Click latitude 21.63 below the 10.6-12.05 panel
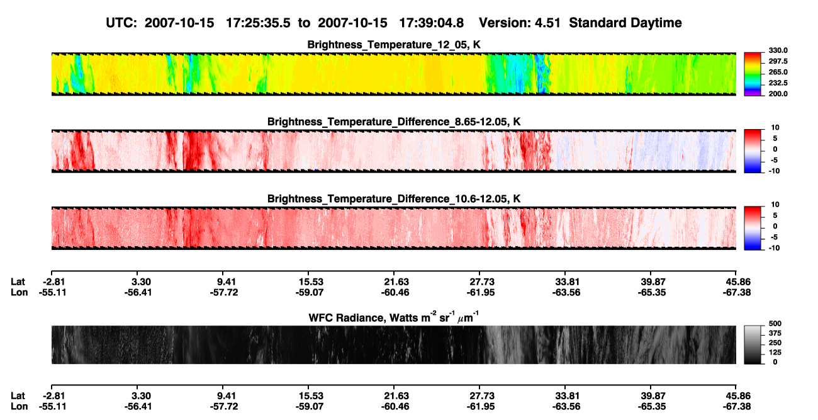The height and width of the screenshot is (420, 818). (x=396, y=281)
